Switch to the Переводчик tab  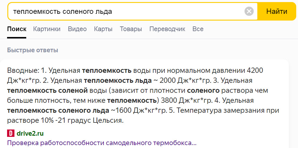[167, 29]
